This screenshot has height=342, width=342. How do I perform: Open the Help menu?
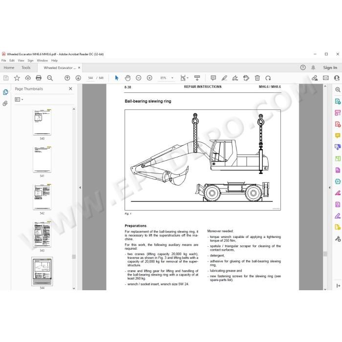point(54,61)
